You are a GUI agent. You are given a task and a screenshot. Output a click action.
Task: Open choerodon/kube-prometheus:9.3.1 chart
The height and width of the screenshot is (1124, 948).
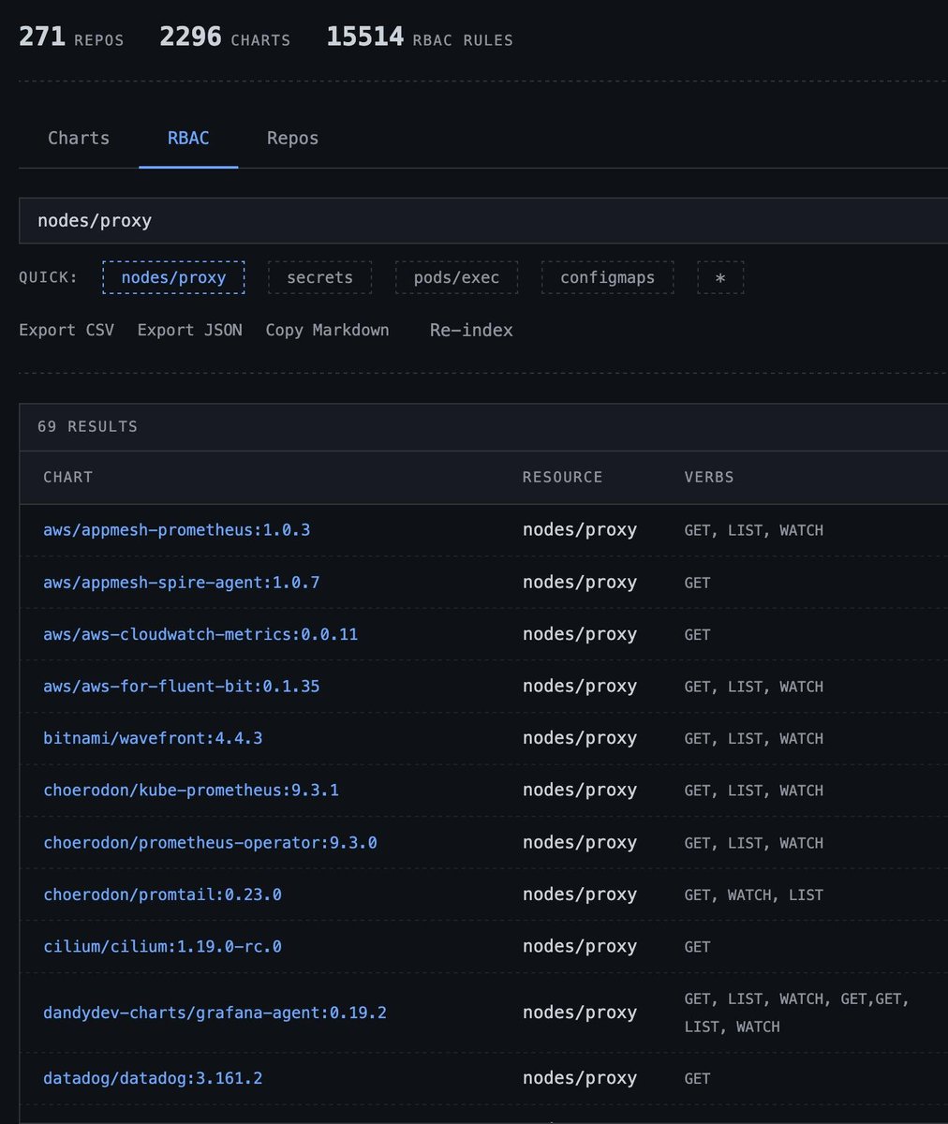tap(191, 791)
